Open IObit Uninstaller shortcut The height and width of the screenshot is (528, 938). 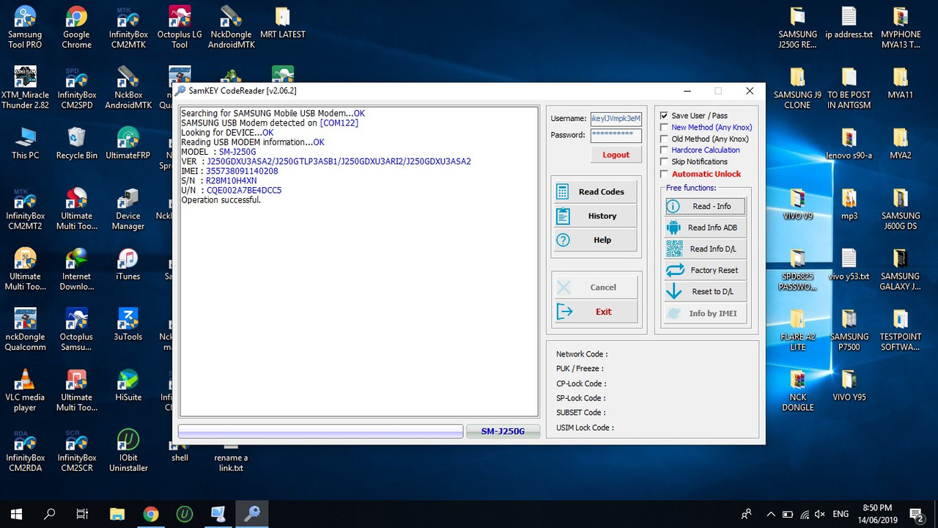click(x=128, y=450)
